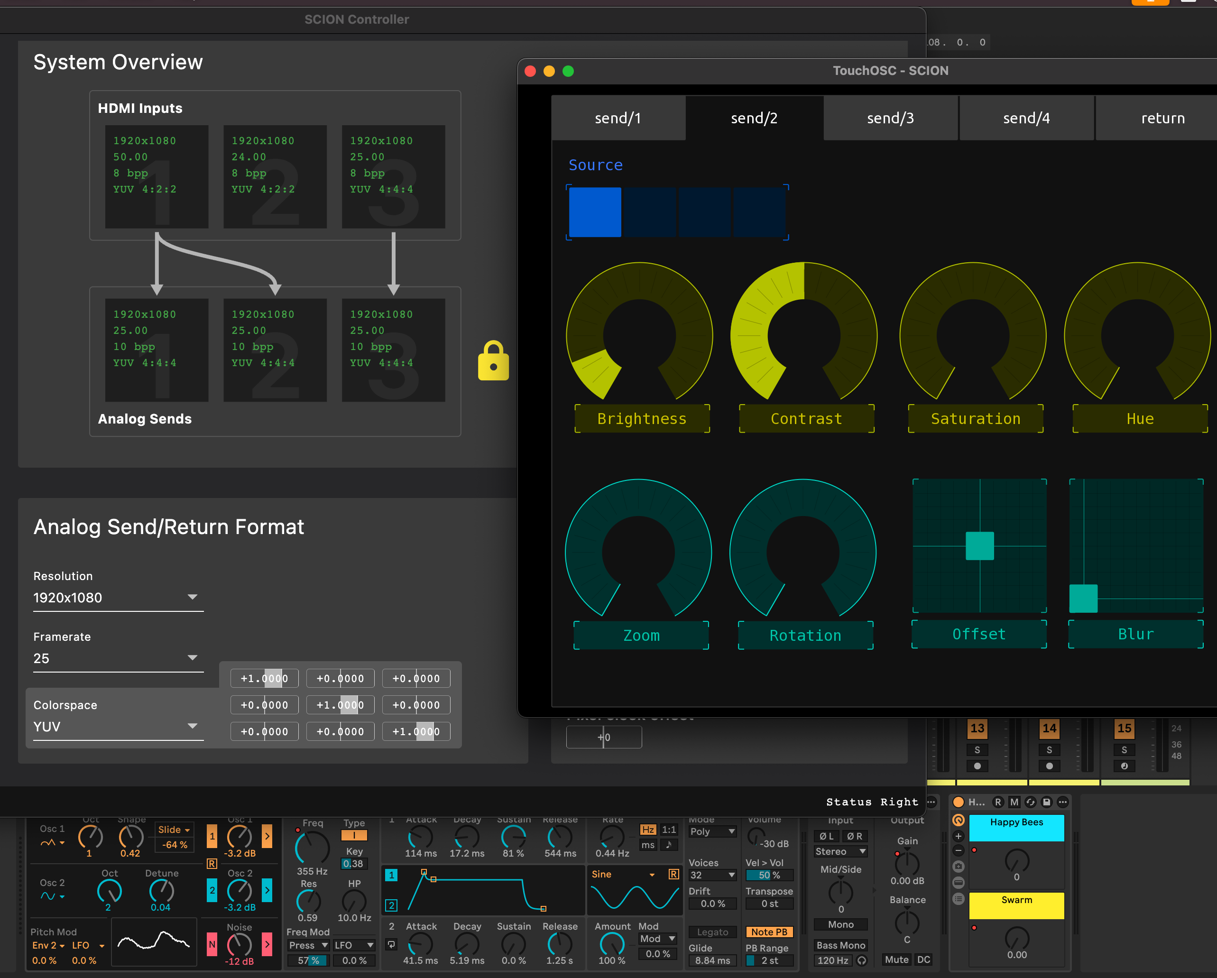The width and height of the screenshot is (1217, 978).
Task: Open the send/1 tab
Action: (x=618, y=118)
